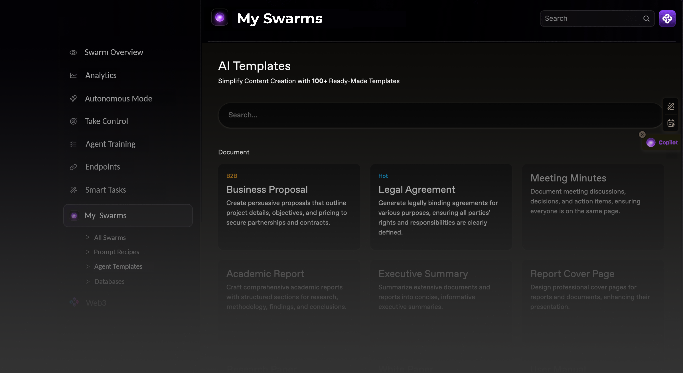Image resolution: width=683 pixels, height=373 pixels.
Task: Open Agent Templates in sidebar
Action: [x=118, y=266]
